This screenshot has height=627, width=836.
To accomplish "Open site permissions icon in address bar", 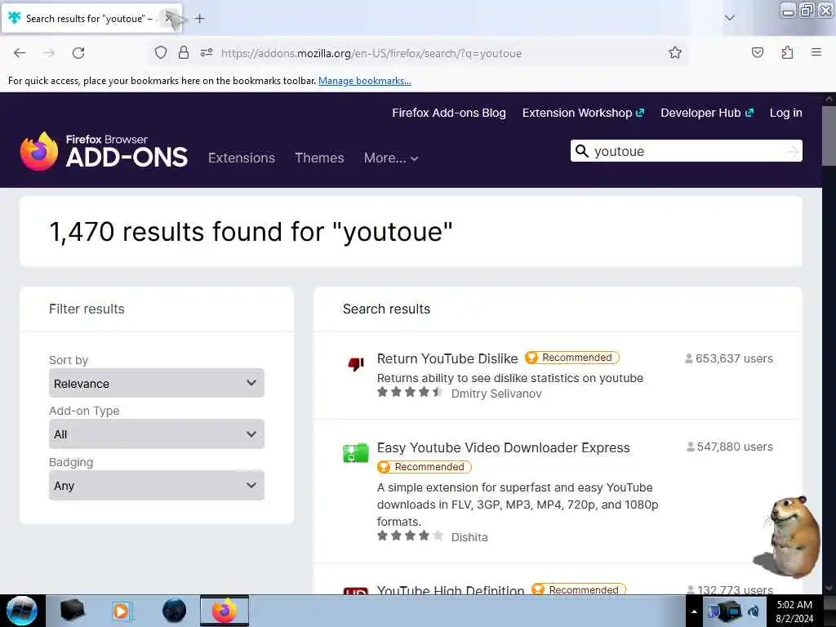I will (x=207, y=52).
